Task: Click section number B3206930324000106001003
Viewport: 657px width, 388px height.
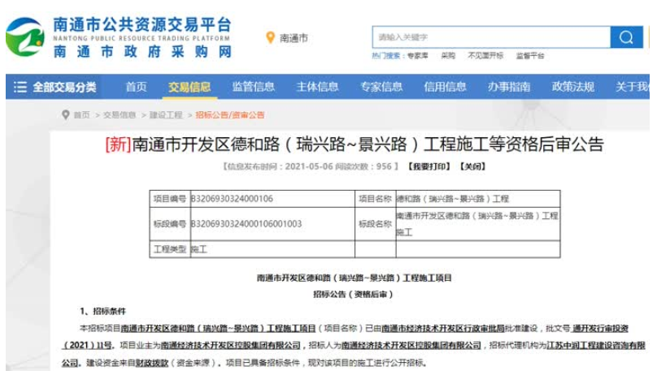Action: [x=246, y=224]
